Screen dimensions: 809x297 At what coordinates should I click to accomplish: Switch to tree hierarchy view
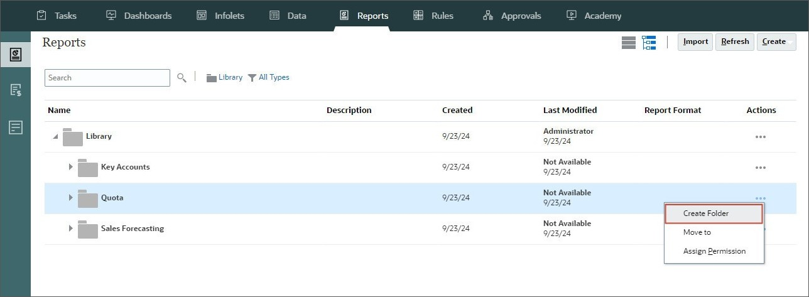[649, 42]
